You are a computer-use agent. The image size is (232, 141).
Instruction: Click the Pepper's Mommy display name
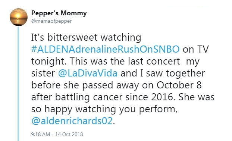click(x=59, y=13)
